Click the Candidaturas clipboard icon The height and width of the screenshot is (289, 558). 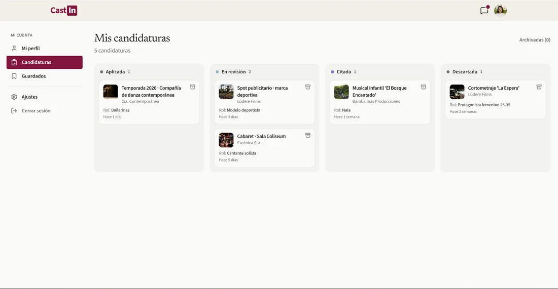pyautogui.click(x=14, y=62)
